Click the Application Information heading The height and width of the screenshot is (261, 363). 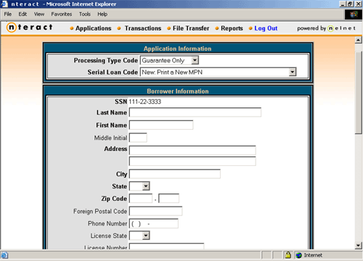(x=177, y=49)
